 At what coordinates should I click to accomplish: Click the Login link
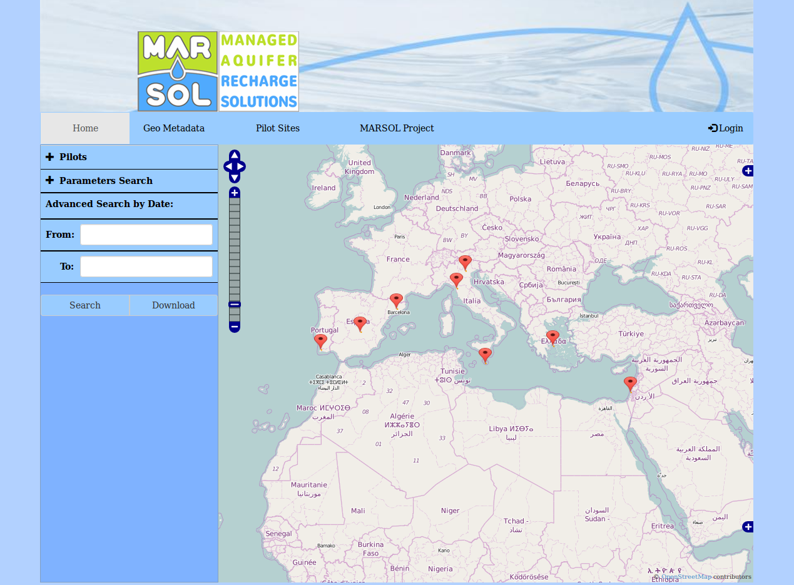point(726,128)
